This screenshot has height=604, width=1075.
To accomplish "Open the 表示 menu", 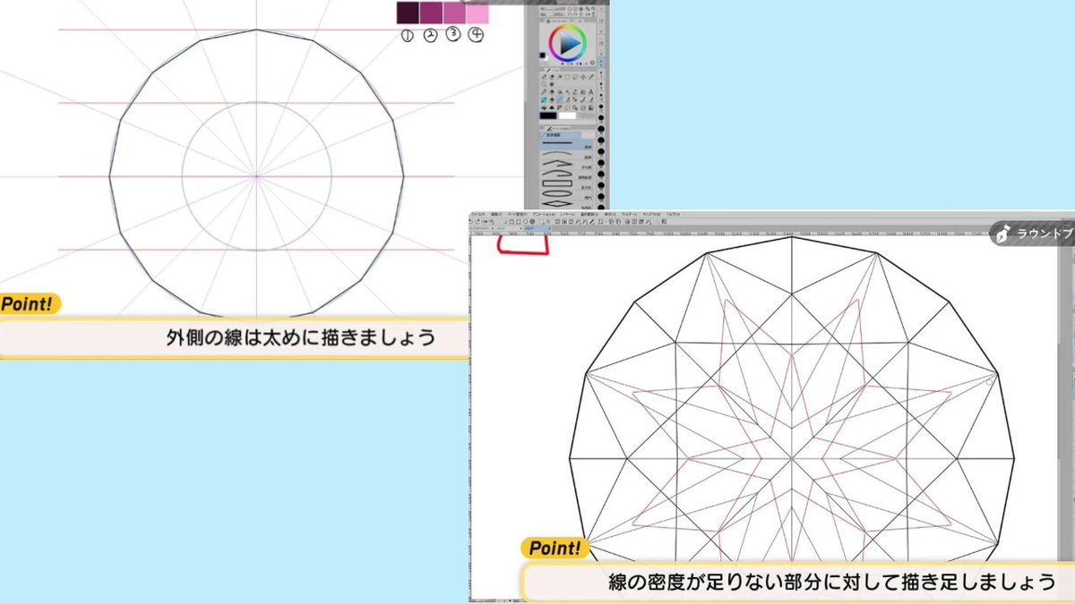I will coord(608,215).
